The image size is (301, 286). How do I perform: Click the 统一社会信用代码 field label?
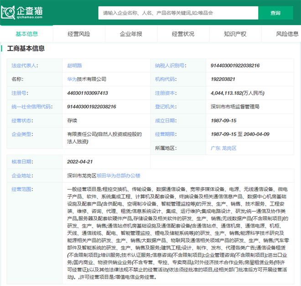(32, 106)
